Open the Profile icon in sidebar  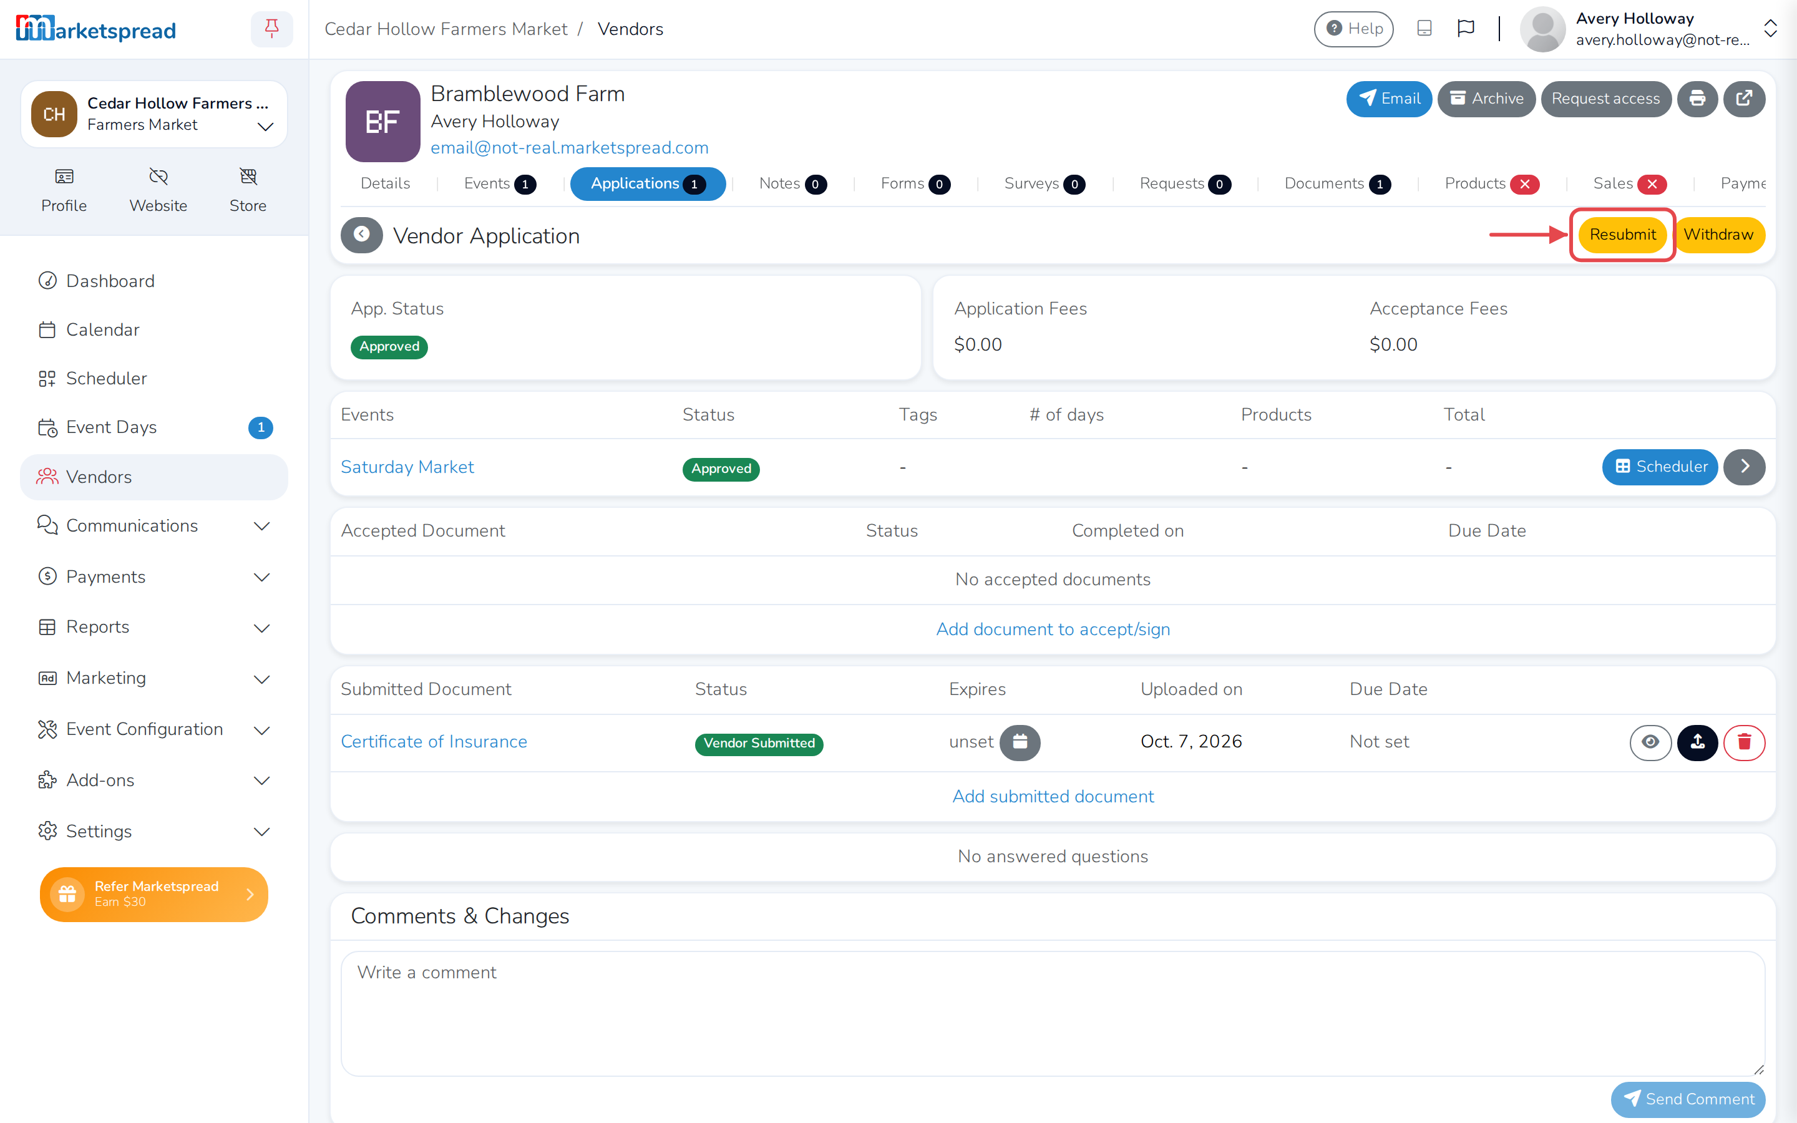(64, 190)
